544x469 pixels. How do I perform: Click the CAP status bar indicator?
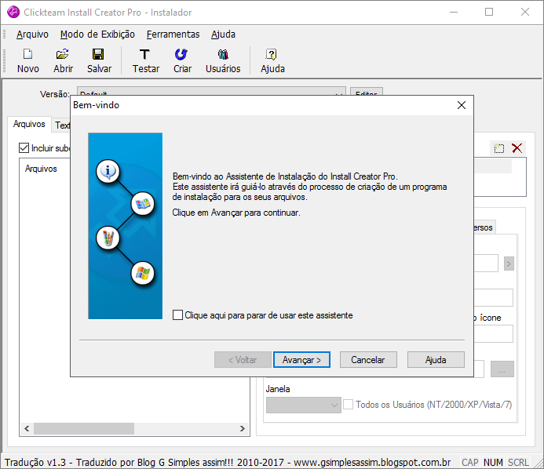tap(469, 463)
